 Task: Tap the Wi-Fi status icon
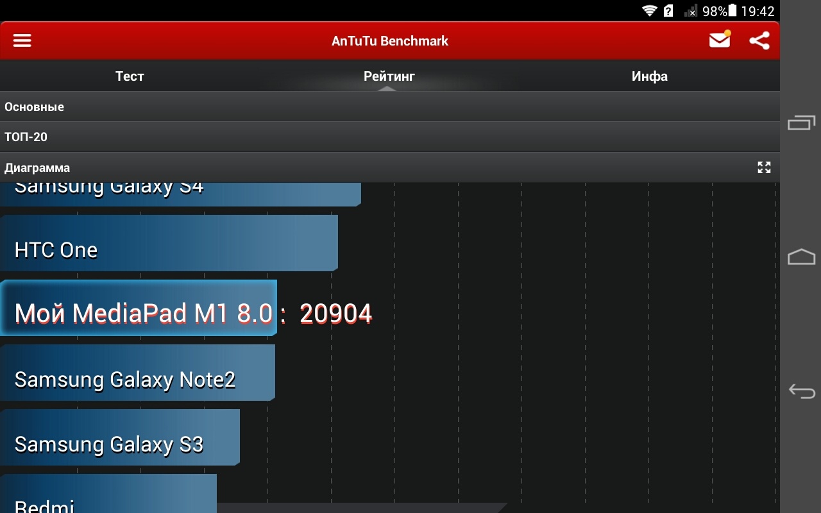650,11
